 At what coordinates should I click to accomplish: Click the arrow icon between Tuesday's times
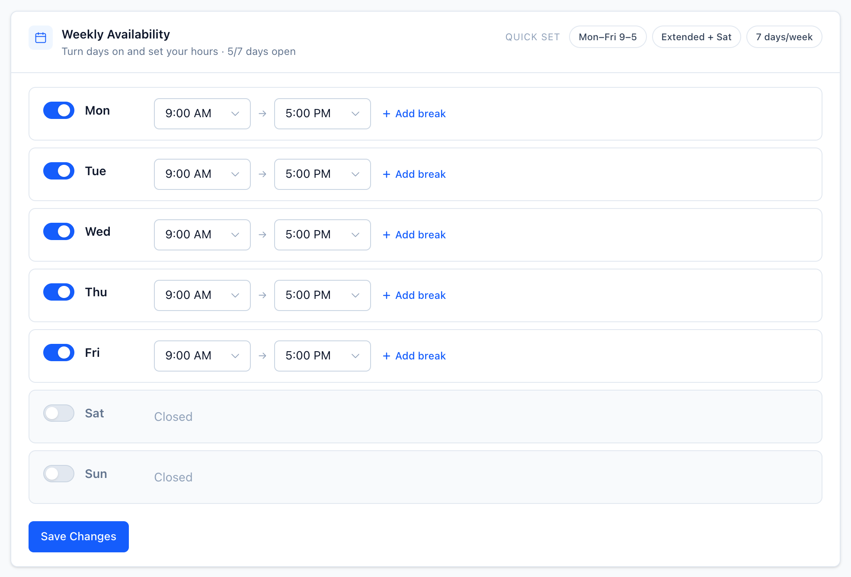pos(262,174)
